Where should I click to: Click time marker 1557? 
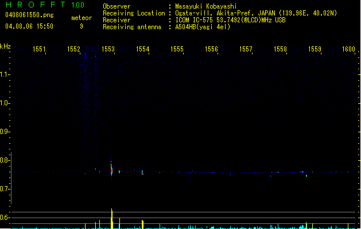click(246, 49)
